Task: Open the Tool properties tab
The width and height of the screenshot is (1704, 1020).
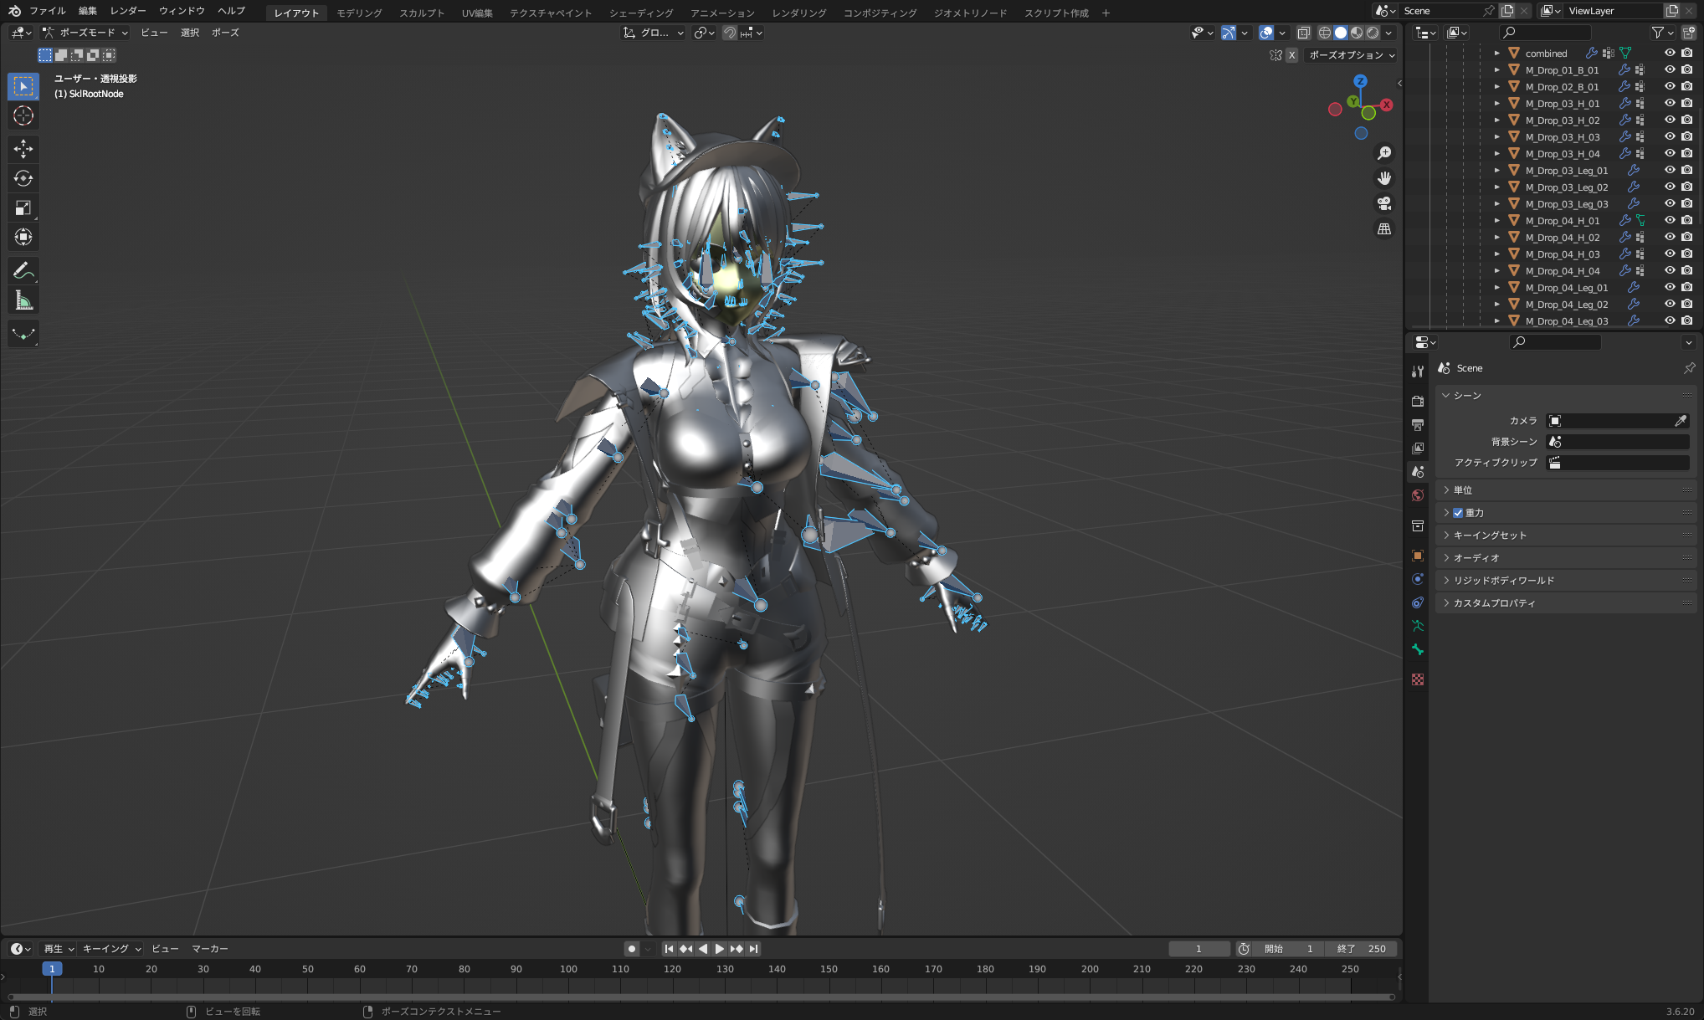Action: [1418, 371]
